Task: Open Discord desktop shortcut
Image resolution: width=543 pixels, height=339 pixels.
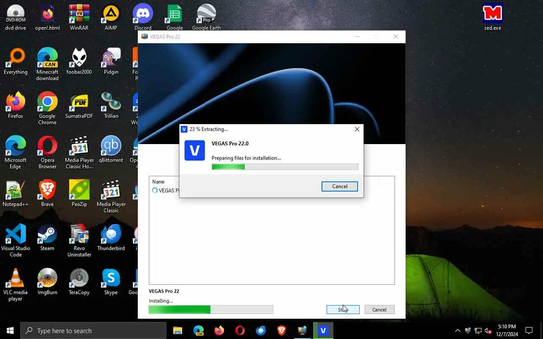Action: tap(143, 18)
